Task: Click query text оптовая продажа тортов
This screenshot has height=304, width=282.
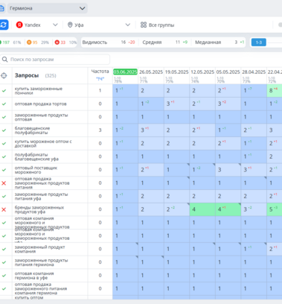Action: pos(40,104)
